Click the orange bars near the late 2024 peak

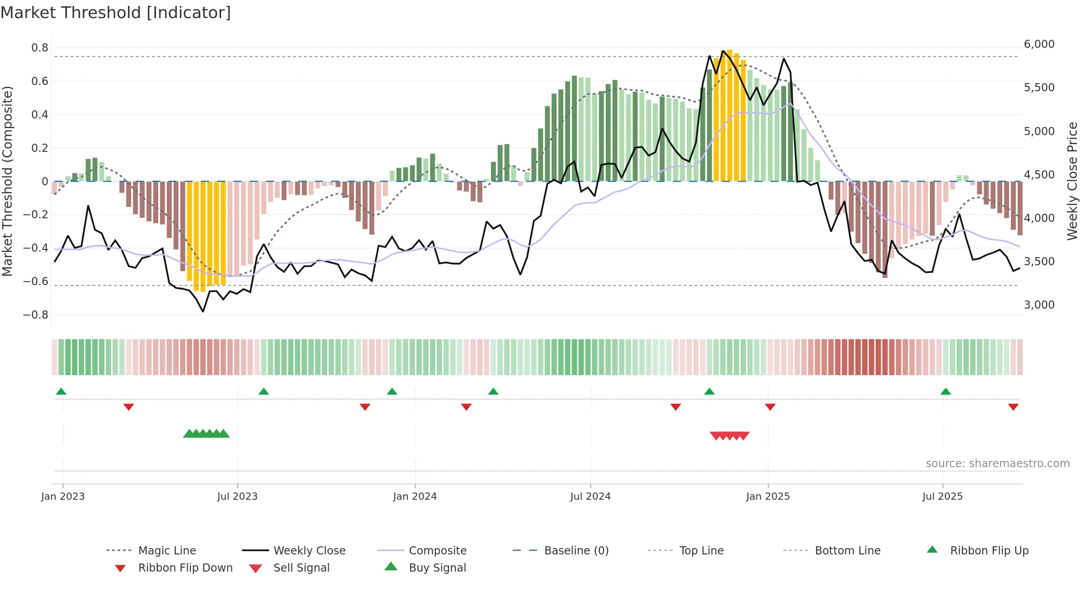tap(730, 116)
